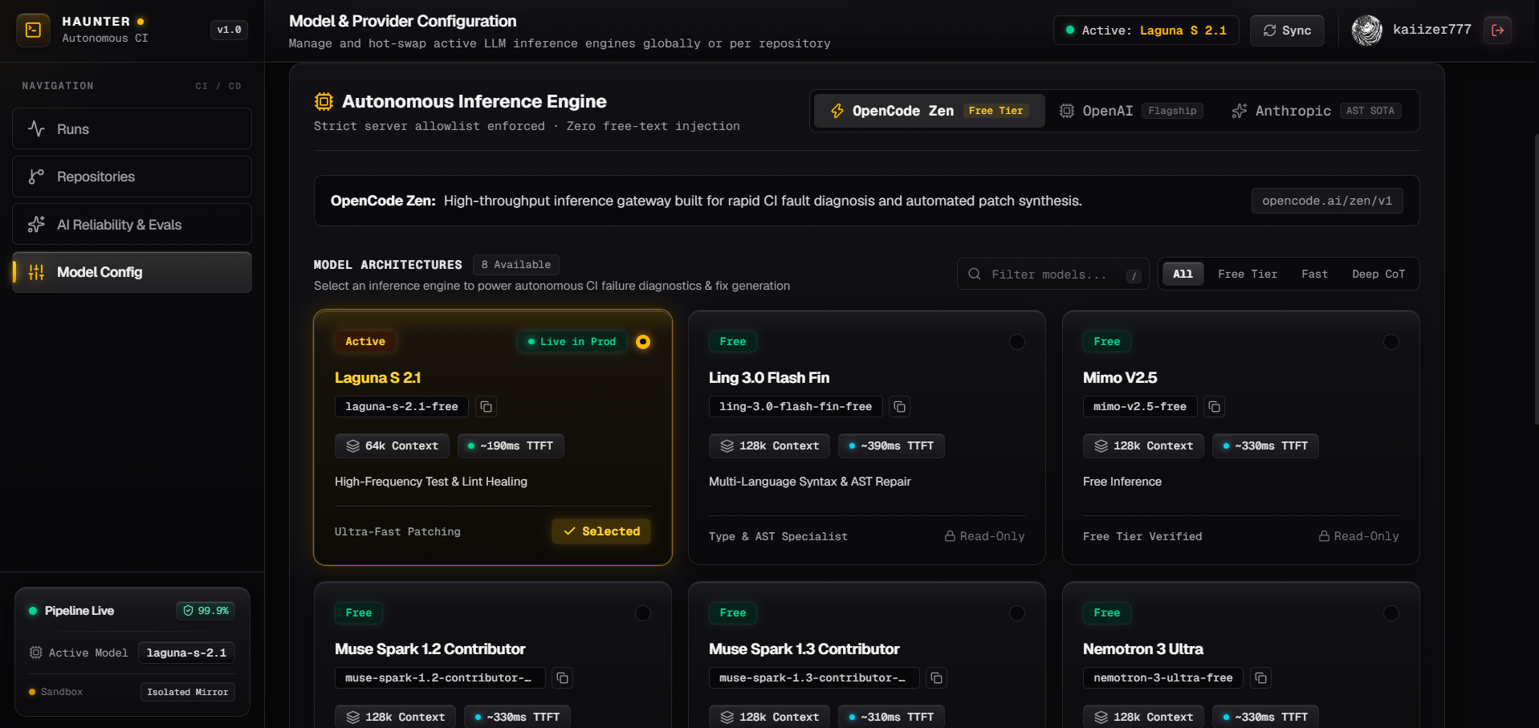Open the kaiizer777 profile avatar

click(x=1366, y=30)
